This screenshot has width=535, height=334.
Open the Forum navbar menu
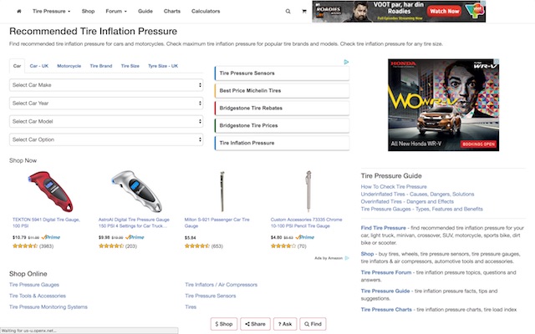tap(116, 11)
